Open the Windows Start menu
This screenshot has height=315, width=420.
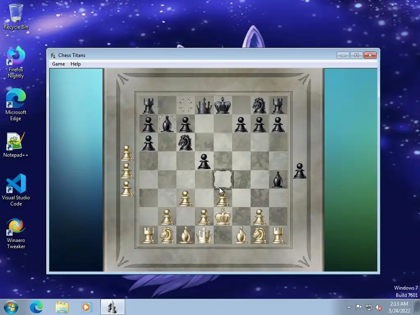click(11, 307)
